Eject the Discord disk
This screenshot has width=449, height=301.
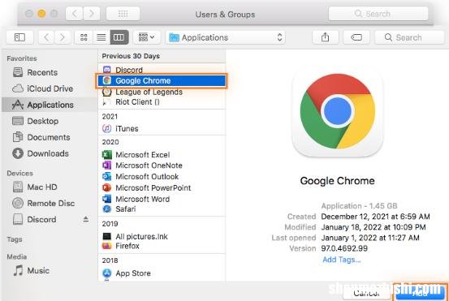(85, 219)
